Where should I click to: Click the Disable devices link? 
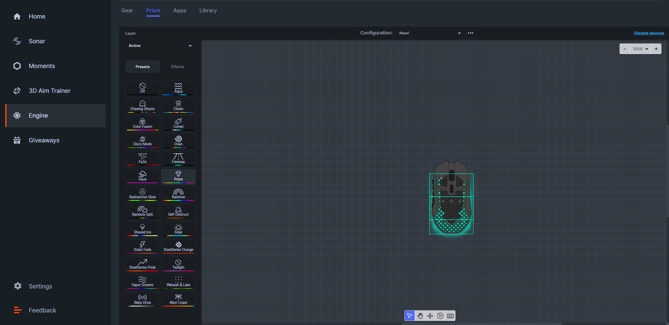click(649, 33)
